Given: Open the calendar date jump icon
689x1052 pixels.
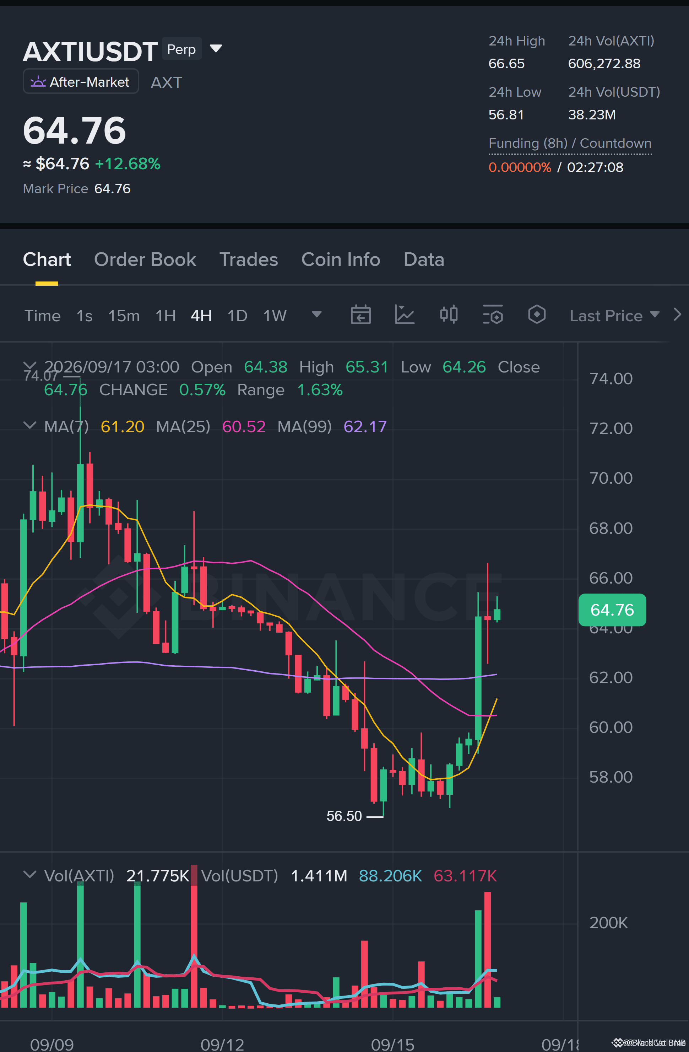Looking at the screenshot, I should point(360,315).
